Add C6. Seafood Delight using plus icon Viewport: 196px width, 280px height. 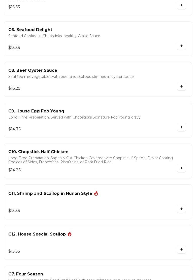click(181, 46)
